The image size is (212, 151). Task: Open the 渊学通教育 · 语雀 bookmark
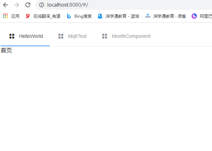pos(170,16)
